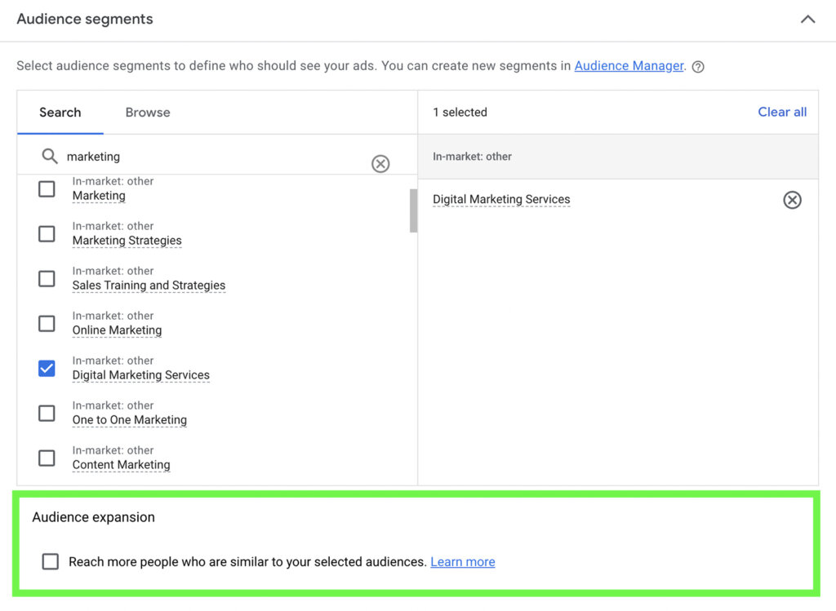The width and height of the screenshot is (836, 611).
Task: Select the Search tab
Action: click(60, 112)
